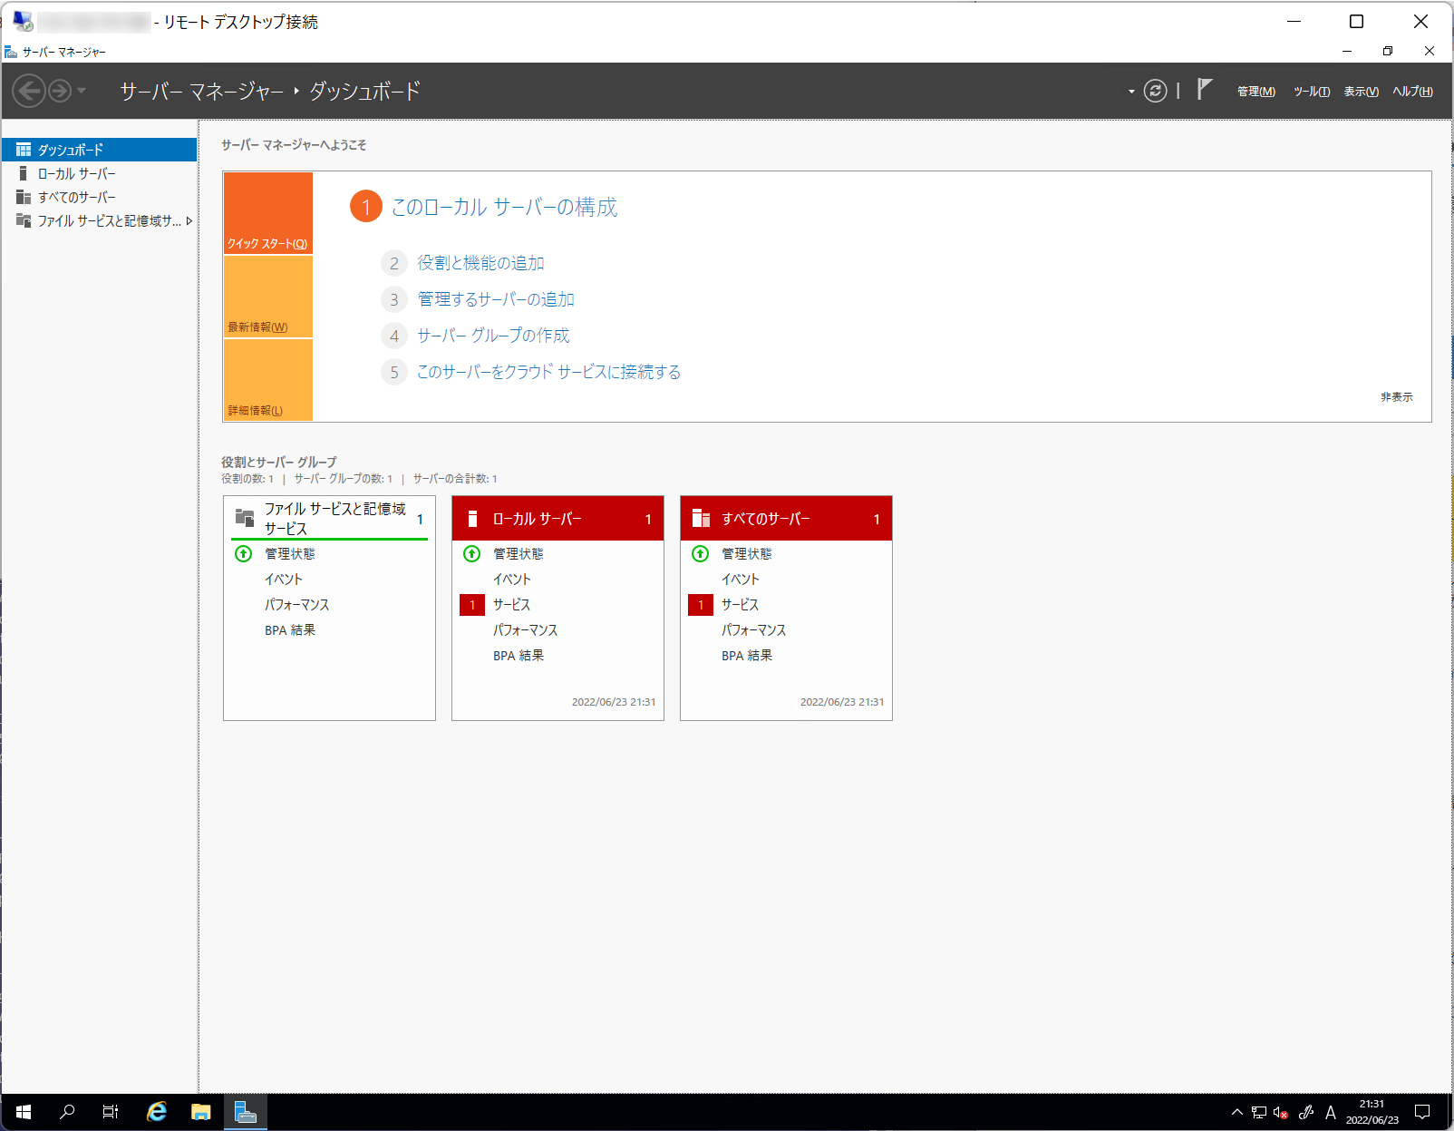Viewport: 1454px width, 1131px height.
Task: Click the ファイル サービスと記憶域サービス tile header
Action: [329, 519]
